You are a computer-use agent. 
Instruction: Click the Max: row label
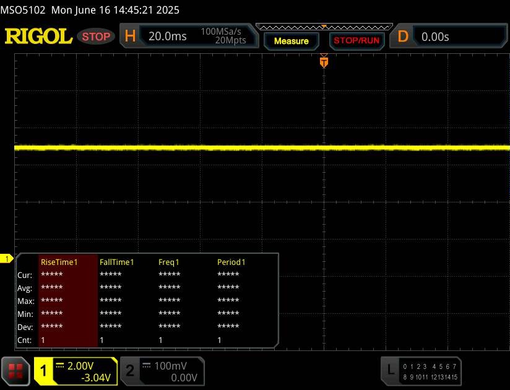(26, 301)
